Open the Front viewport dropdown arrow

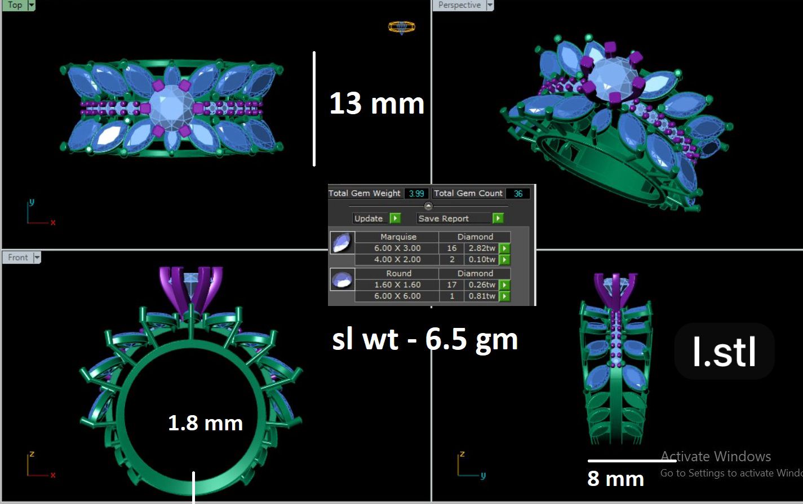coord(37,258)
